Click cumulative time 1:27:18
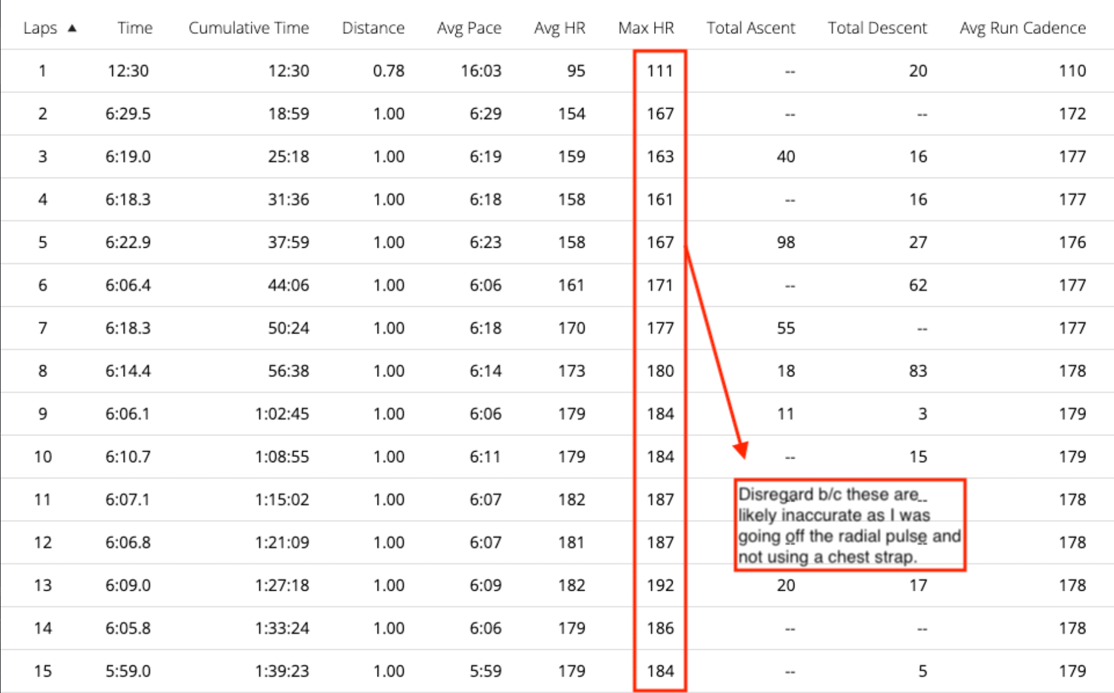The width and height of the screenshot is (1114, 693). 282,585
